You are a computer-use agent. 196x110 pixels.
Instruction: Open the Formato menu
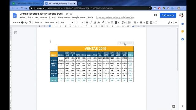pos(52,18)
